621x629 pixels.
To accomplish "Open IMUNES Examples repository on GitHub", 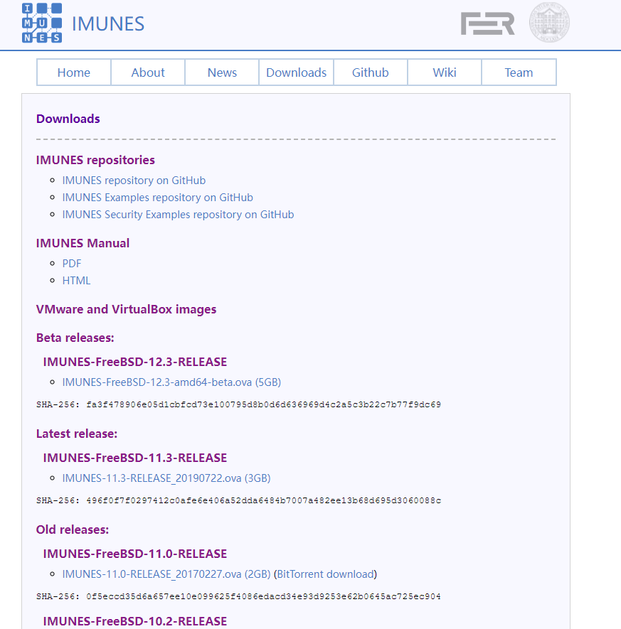I will [x=157, y=198].
